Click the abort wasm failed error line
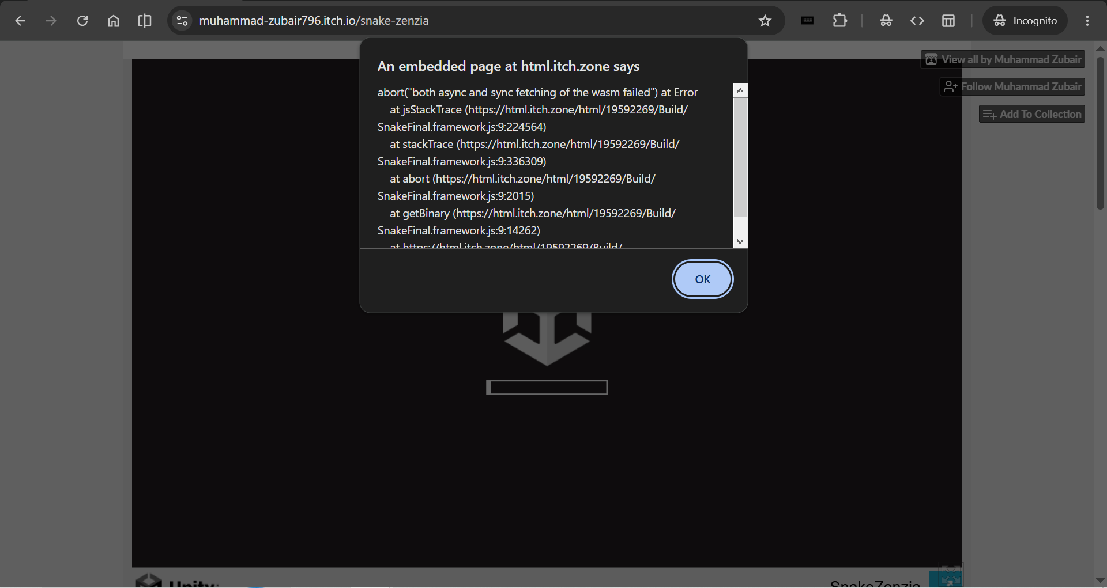The width and height of the screenshot is (1107, 588). point(537,92)
